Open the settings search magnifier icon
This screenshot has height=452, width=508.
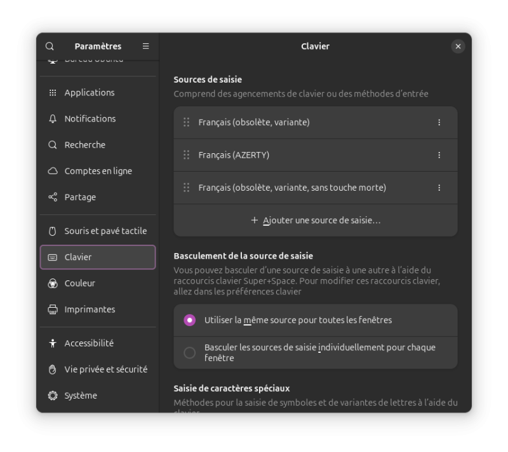coord(50,46)
